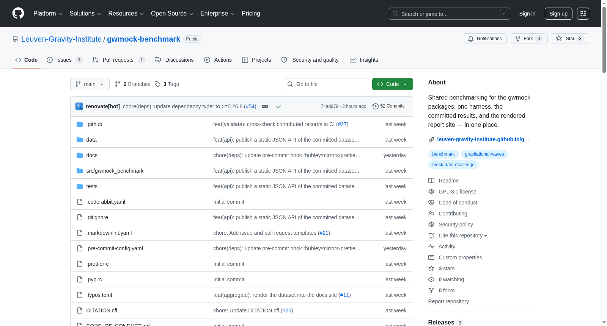This screenshot has height=326, width=607.
Task: Fork the repository with the Fork button
Action: pyautogui.click(x=528, y=39)
